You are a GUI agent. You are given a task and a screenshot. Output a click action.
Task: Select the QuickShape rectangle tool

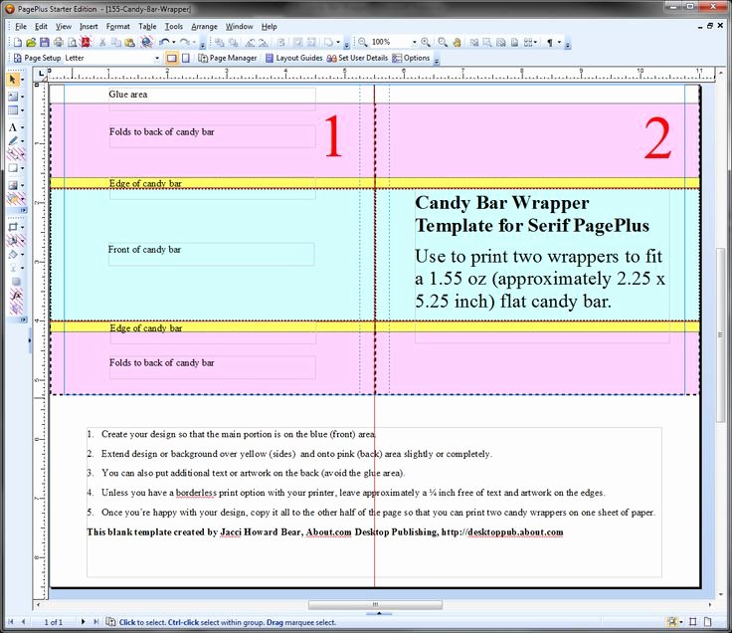point(13,168)
